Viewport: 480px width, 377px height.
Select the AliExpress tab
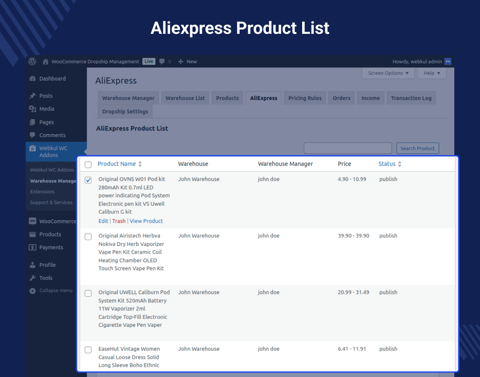264,98
